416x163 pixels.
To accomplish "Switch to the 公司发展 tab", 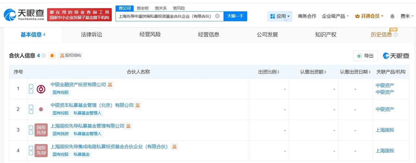I will pyautogui.click(x=267, y=35).
